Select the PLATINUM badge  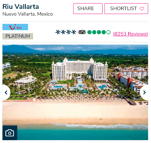point(18,36)
